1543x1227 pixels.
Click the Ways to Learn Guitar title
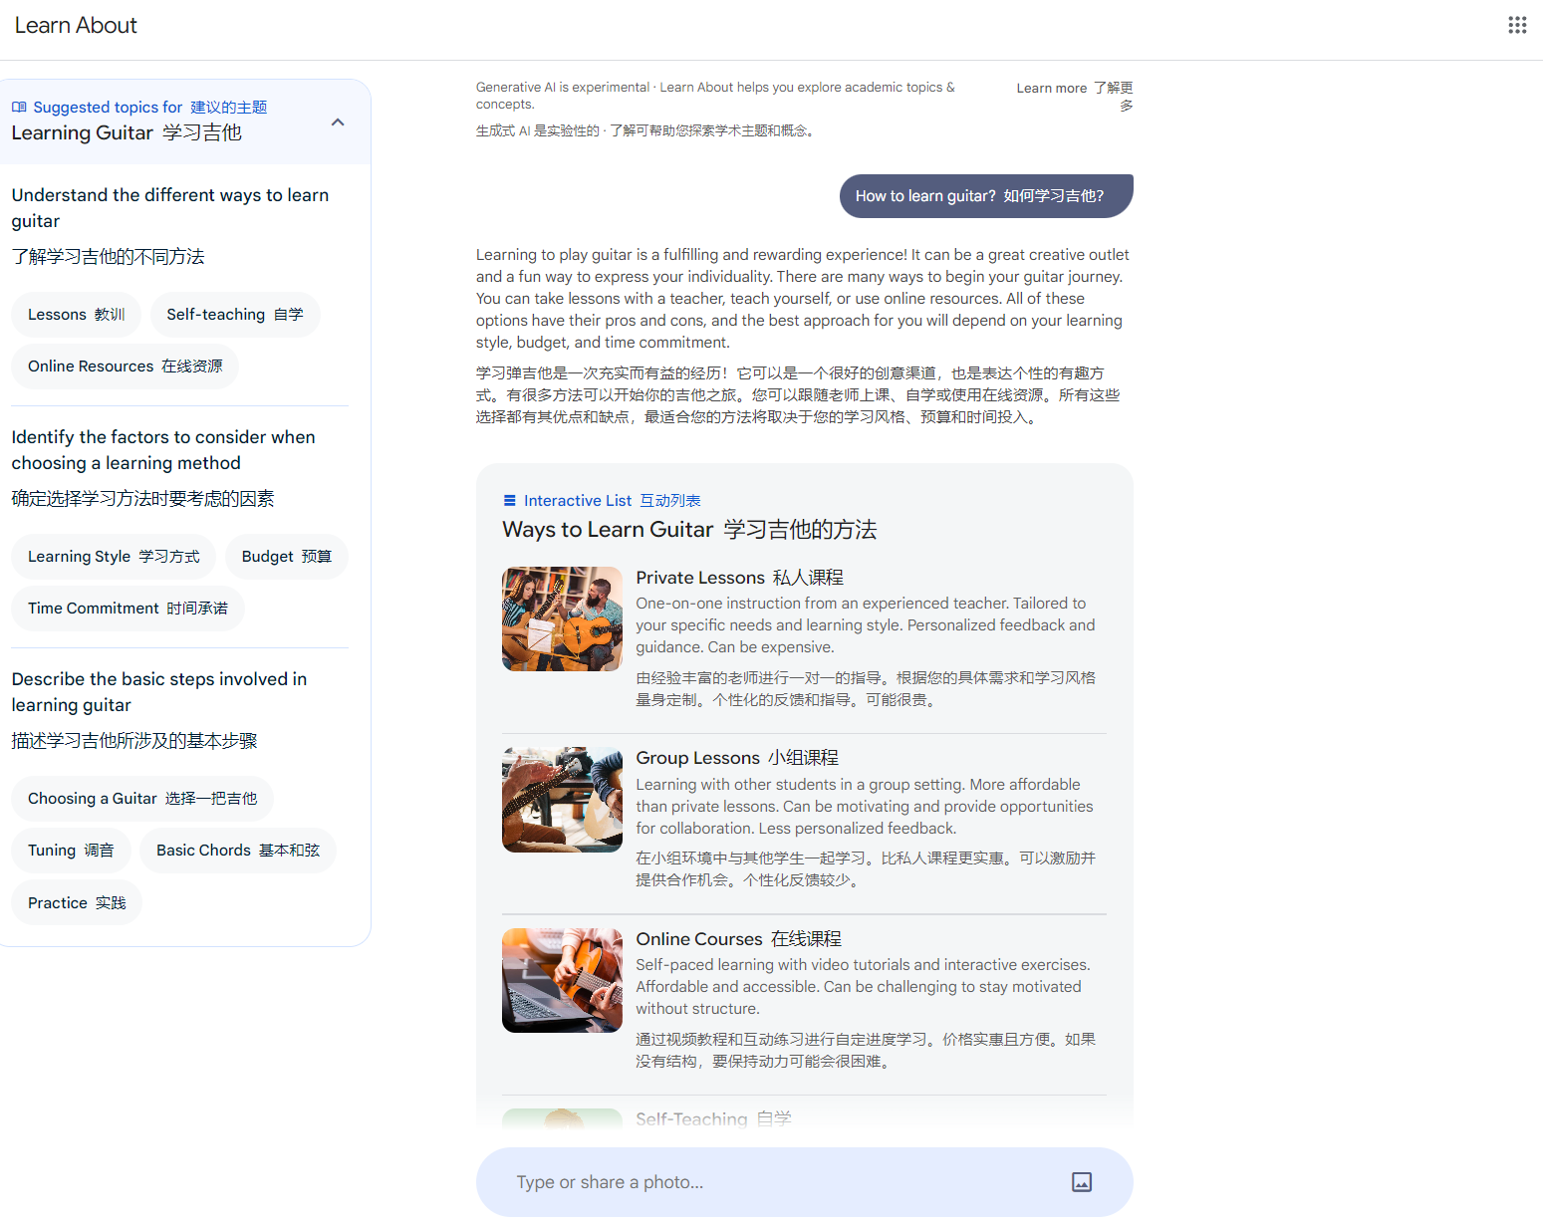click(689, 530)
